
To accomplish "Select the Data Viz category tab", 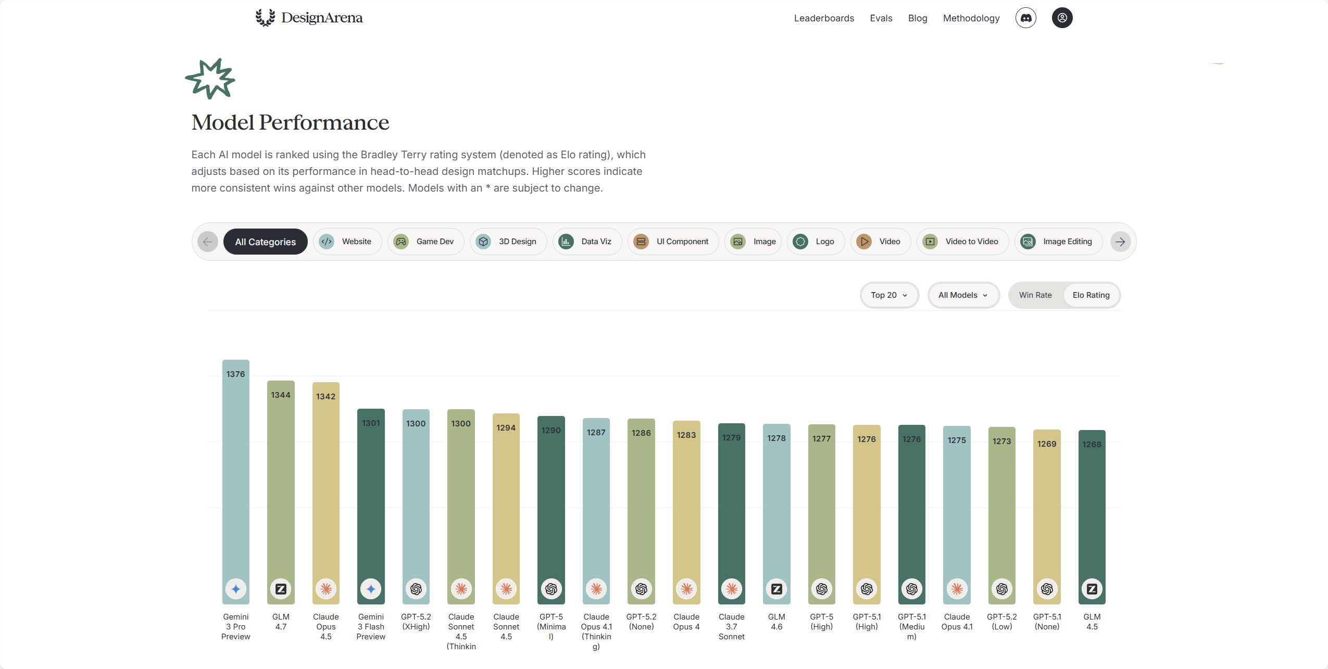I will click(587, 242).
